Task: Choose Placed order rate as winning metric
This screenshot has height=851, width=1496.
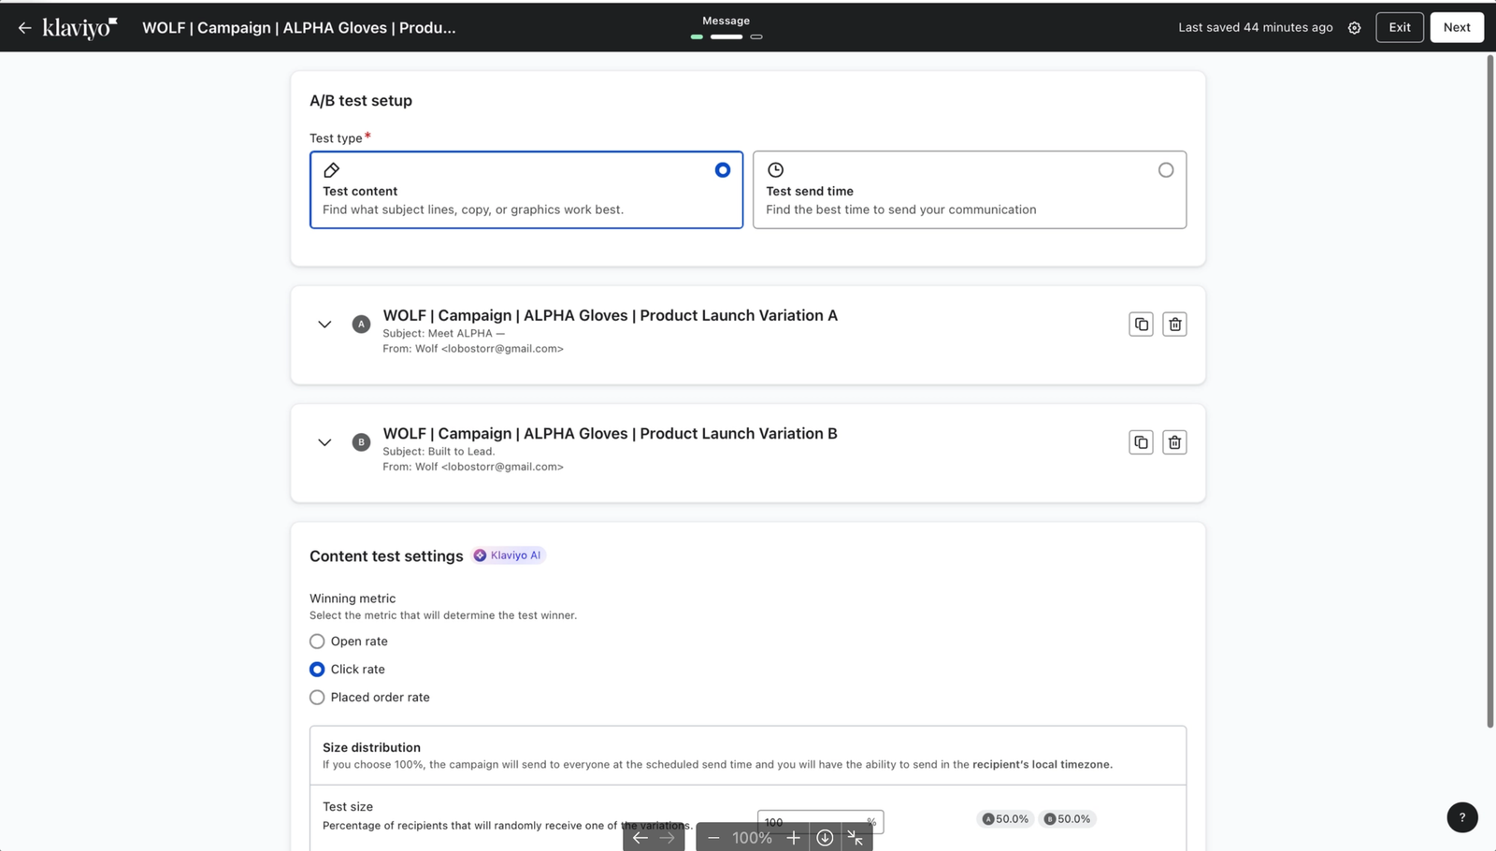Action: coord(317,698)
